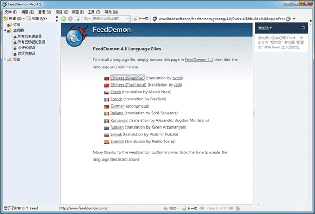
Task: Open translator Jedi link
Action: pos(177,85)
